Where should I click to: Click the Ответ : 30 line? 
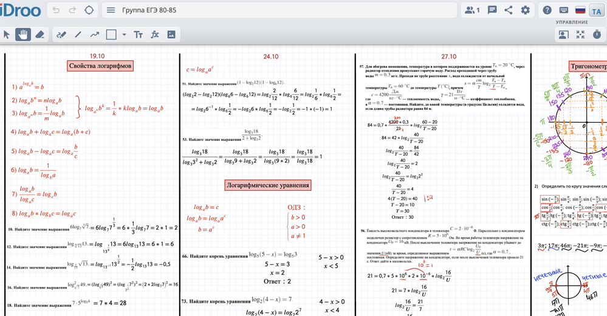click(x=403, y=218)
